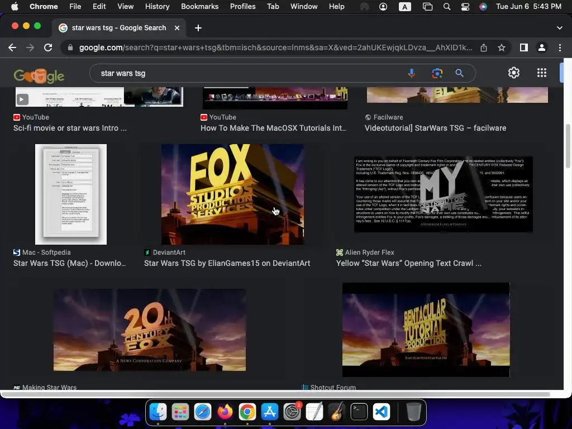
Task: Open a new browser tab
Action: point(198,28)
